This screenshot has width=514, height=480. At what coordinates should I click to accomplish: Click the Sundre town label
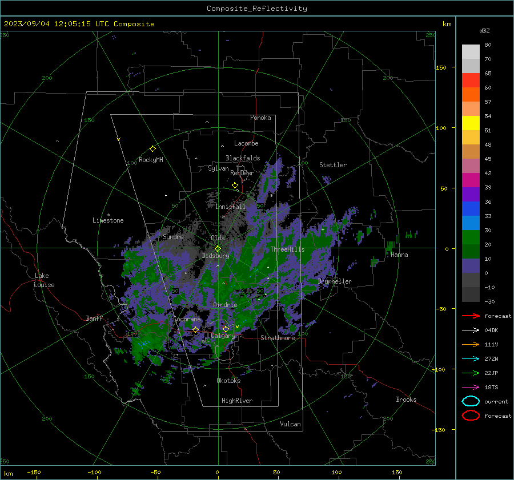(x=173, y=237)
